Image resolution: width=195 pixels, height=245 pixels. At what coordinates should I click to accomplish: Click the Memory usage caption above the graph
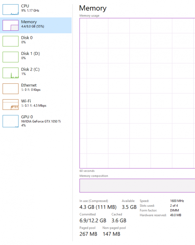pos(89,16)
